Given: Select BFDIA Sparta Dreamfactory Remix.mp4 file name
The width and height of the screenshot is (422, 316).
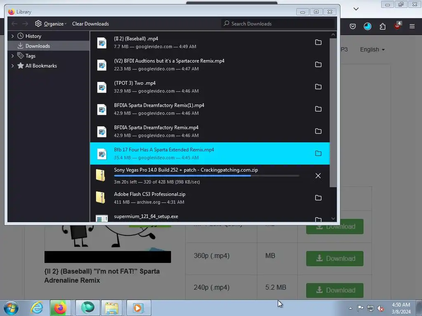Looking at the screenshot, I should 156,128.
